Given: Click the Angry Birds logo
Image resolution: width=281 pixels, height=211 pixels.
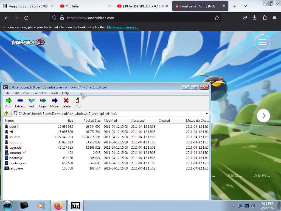Looking at the screenshot, I should tap(28, 42).
